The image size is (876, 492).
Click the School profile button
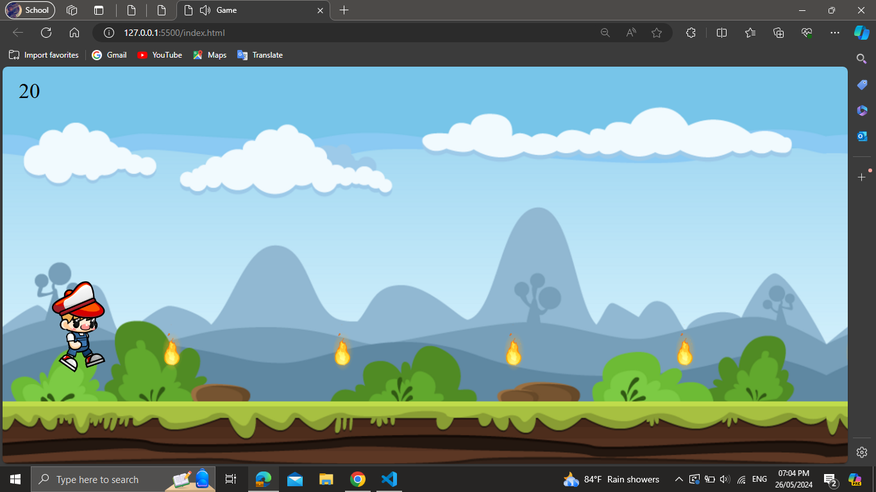[30, 10]
